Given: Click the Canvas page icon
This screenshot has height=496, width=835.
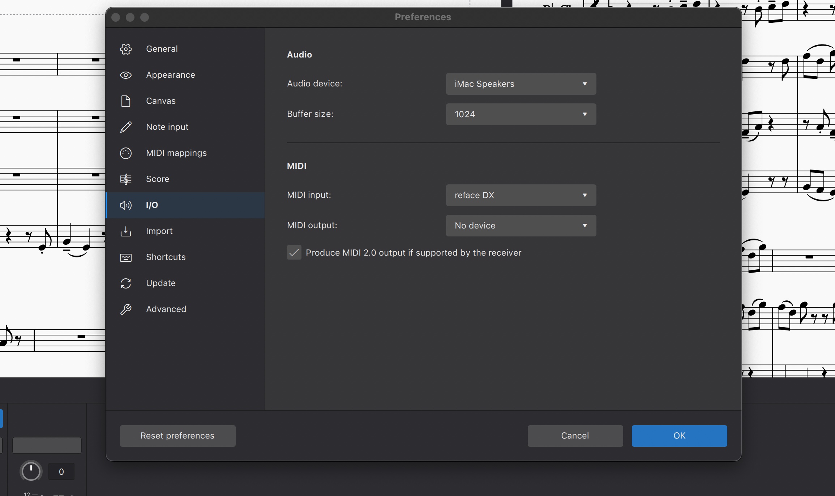Looking at the screenshot, I should click(126, 101).
